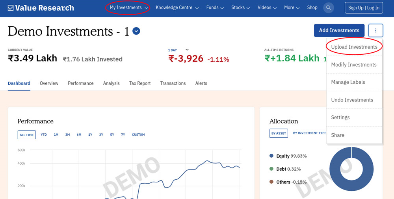Choose Modify Investments option
Screen dimensions: 394x199
[353, 64]
